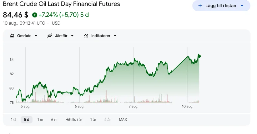Click the area chart icon beside Område
This screenshot has width=257, height=134.
pos(12,36)
